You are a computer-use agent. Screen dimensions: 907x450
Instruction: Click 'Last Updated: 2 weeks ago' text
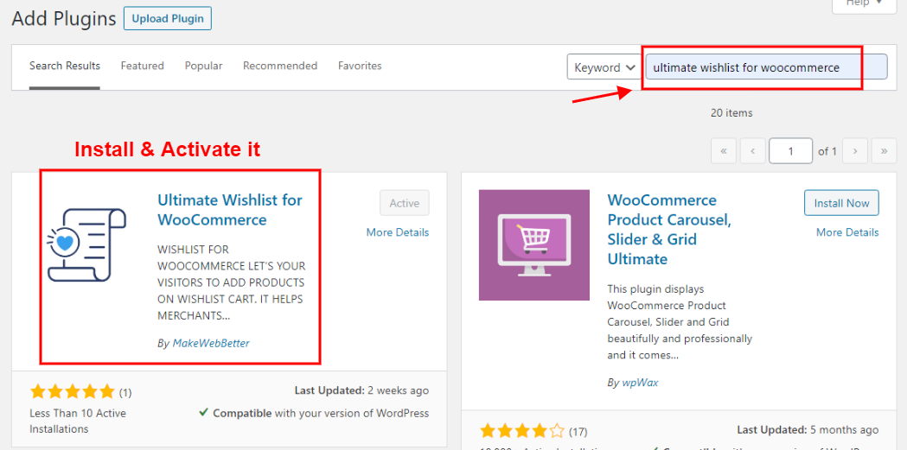click(x=361, y=390)
